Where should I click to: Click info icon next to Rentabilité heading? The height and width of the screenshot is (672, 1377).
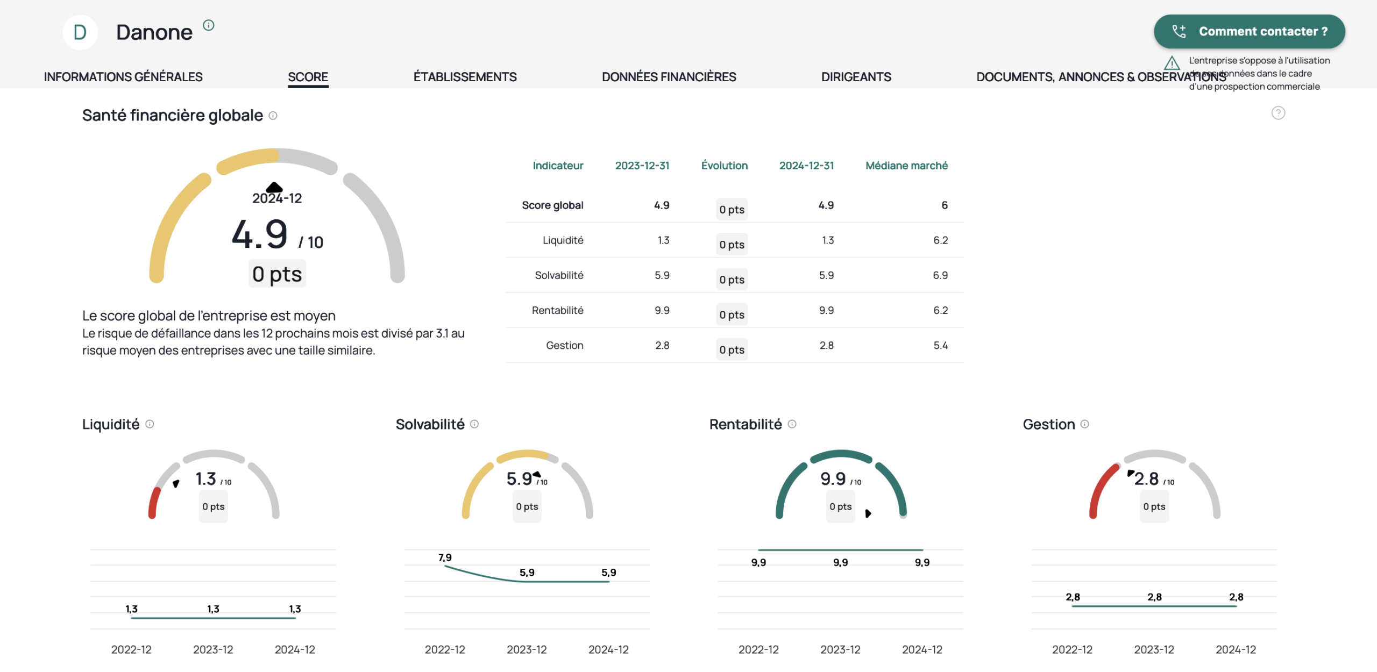coord(792,424)
